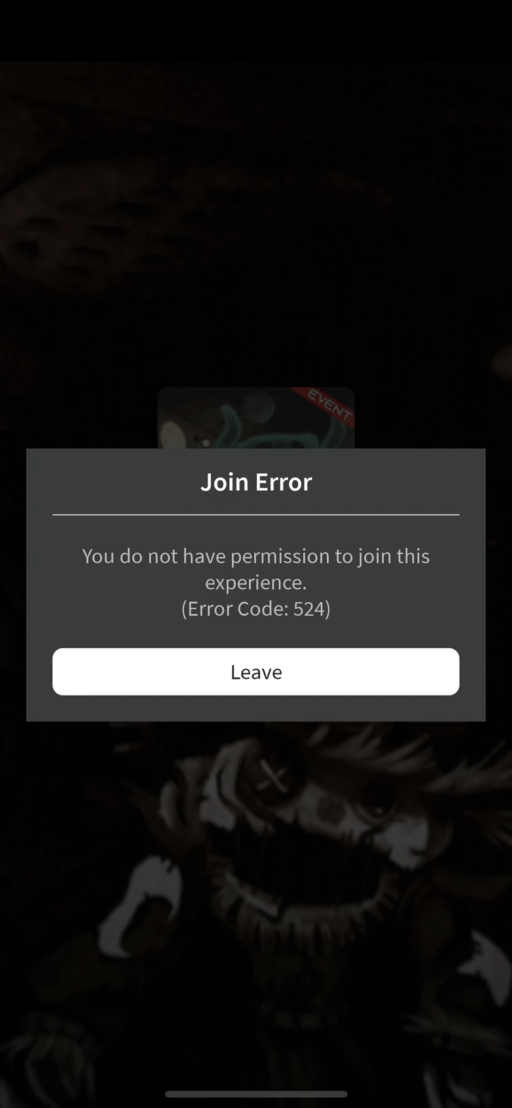Screen dimensions: 512x1108
Task: Click the Join Error heading
Action: [256, 482]
